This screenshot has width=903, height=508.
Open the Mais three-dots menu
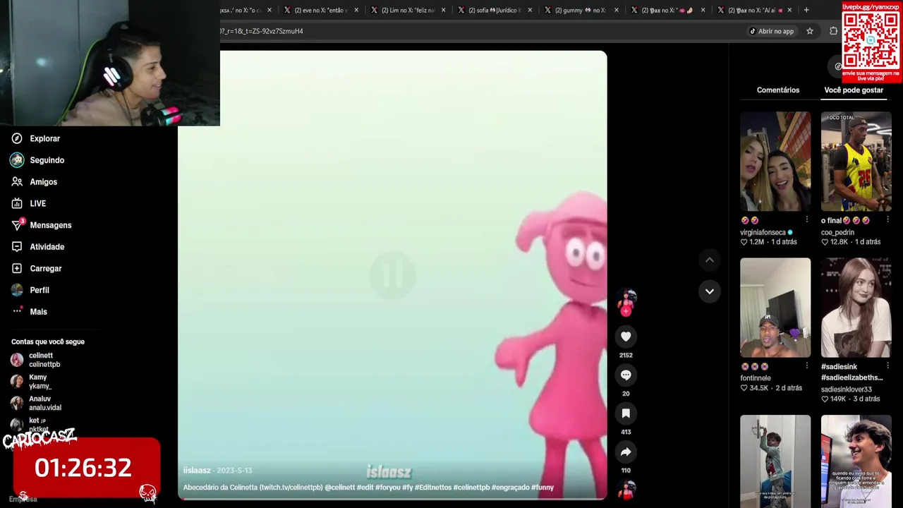(x=17, y=312)
